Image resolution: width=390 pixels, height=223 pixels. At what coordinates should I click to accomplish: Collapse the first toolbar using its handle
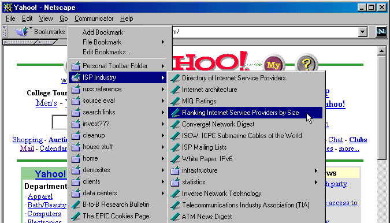tap(5, 32)
